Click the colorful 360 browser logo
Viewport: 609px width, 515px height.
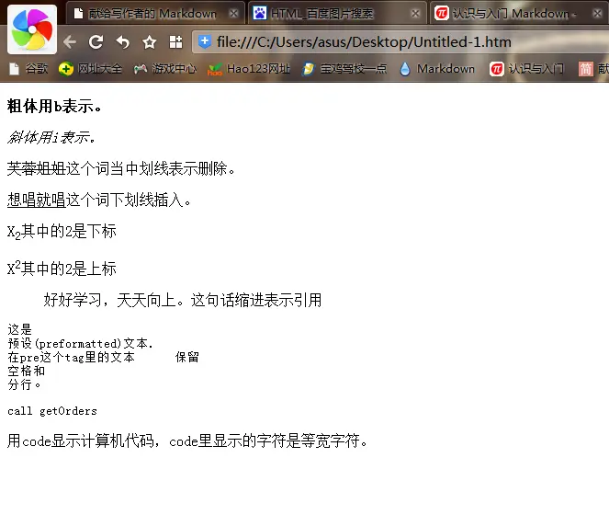32,29
